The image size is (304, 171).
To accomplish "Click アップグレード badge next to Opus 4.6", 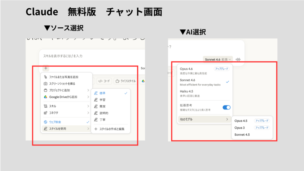I will tap(221, 69).
